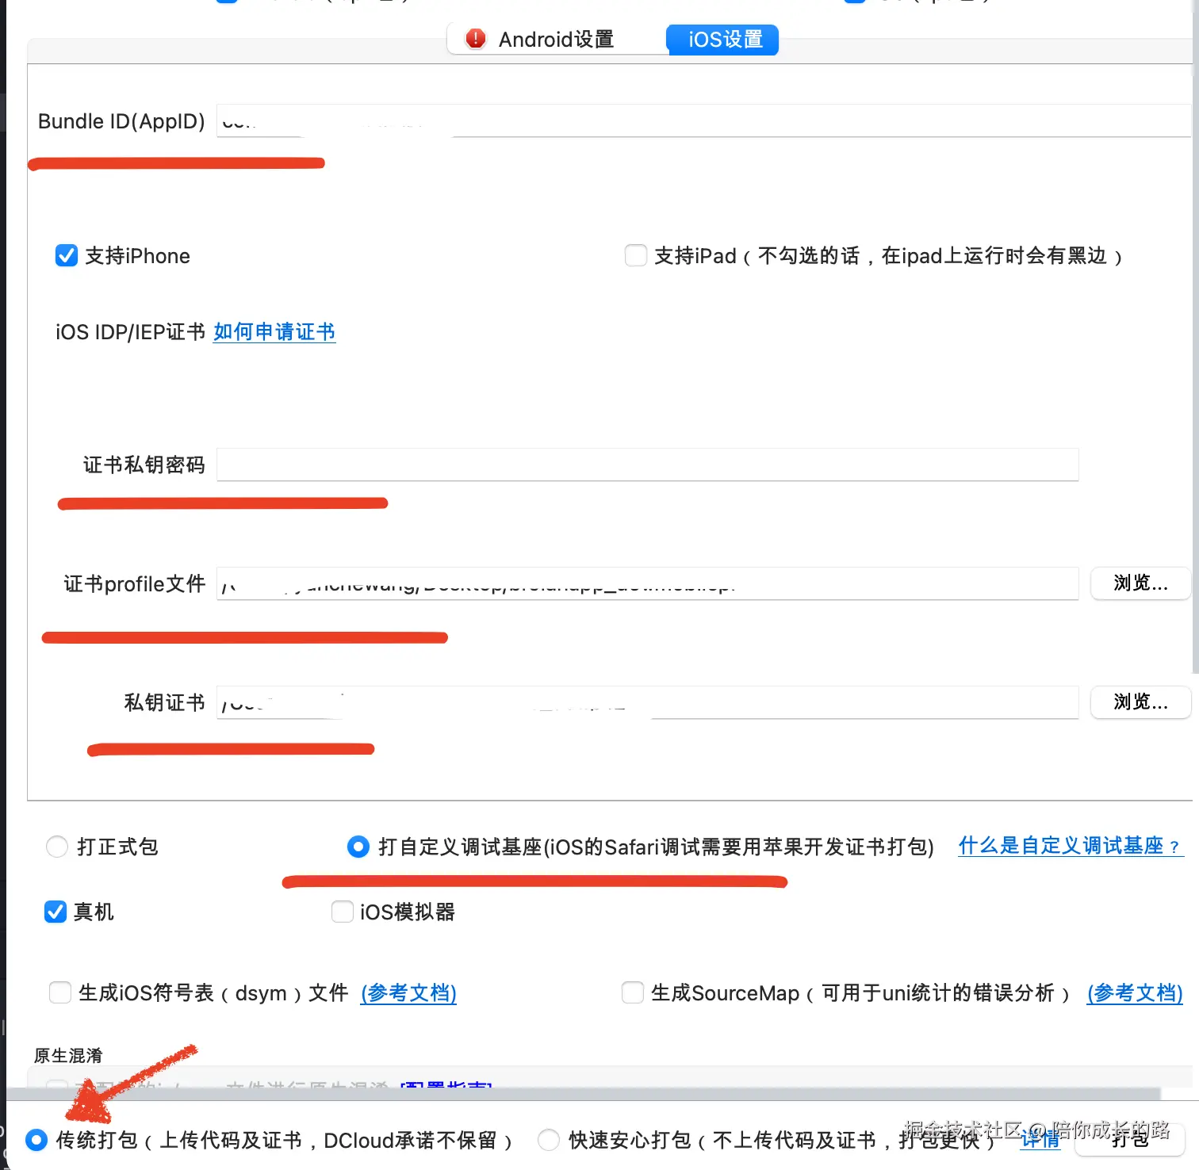Enable 生成iOS符号表（dsym）文件
Image resolution: width=1199 pixels, height=1170 pixels.
pyautogui.click(x=60, y=992)
